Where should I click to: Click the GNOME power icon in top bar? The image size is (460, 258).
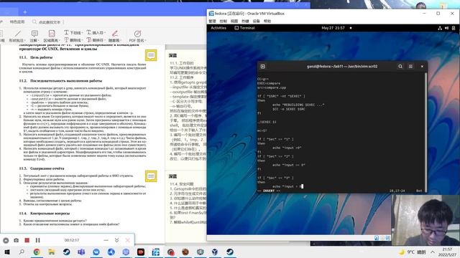coord(454,28)
